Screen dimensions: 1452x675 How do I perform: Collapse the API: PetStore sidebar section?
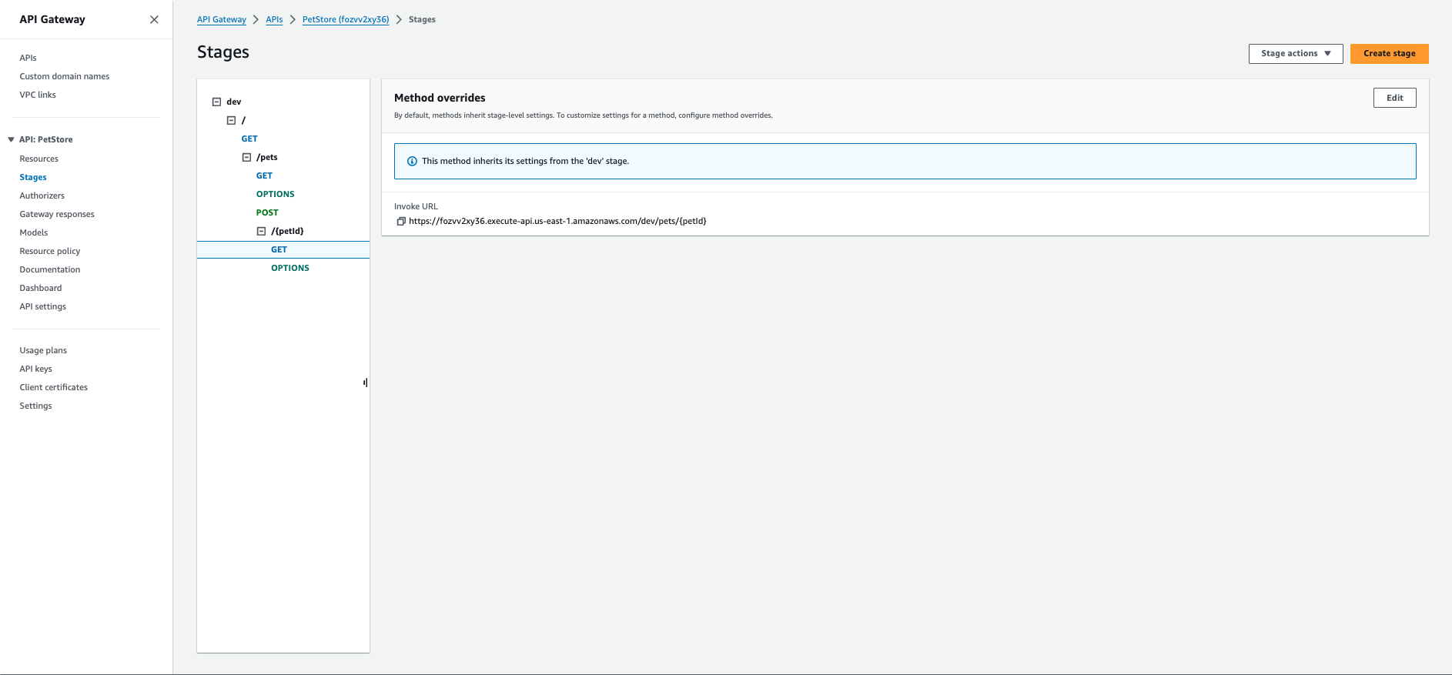tap(11, 139)
